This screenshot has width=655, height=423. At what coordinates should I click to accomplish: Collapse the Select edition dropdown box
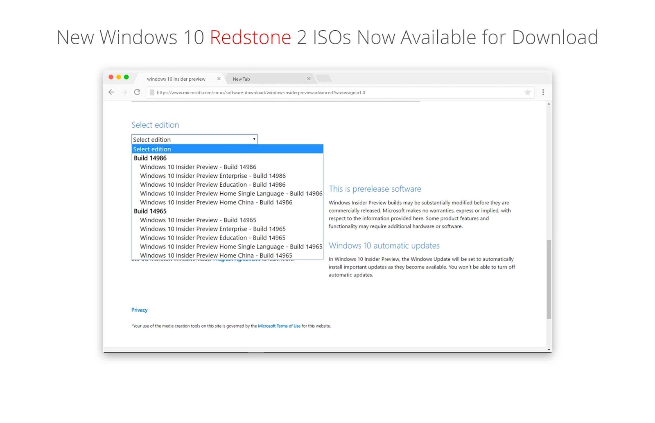pyautogui.click(x=194, y=139)
